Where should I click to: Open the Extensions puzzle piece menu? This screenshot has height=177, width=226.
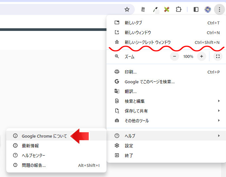[x=178, y=9]
